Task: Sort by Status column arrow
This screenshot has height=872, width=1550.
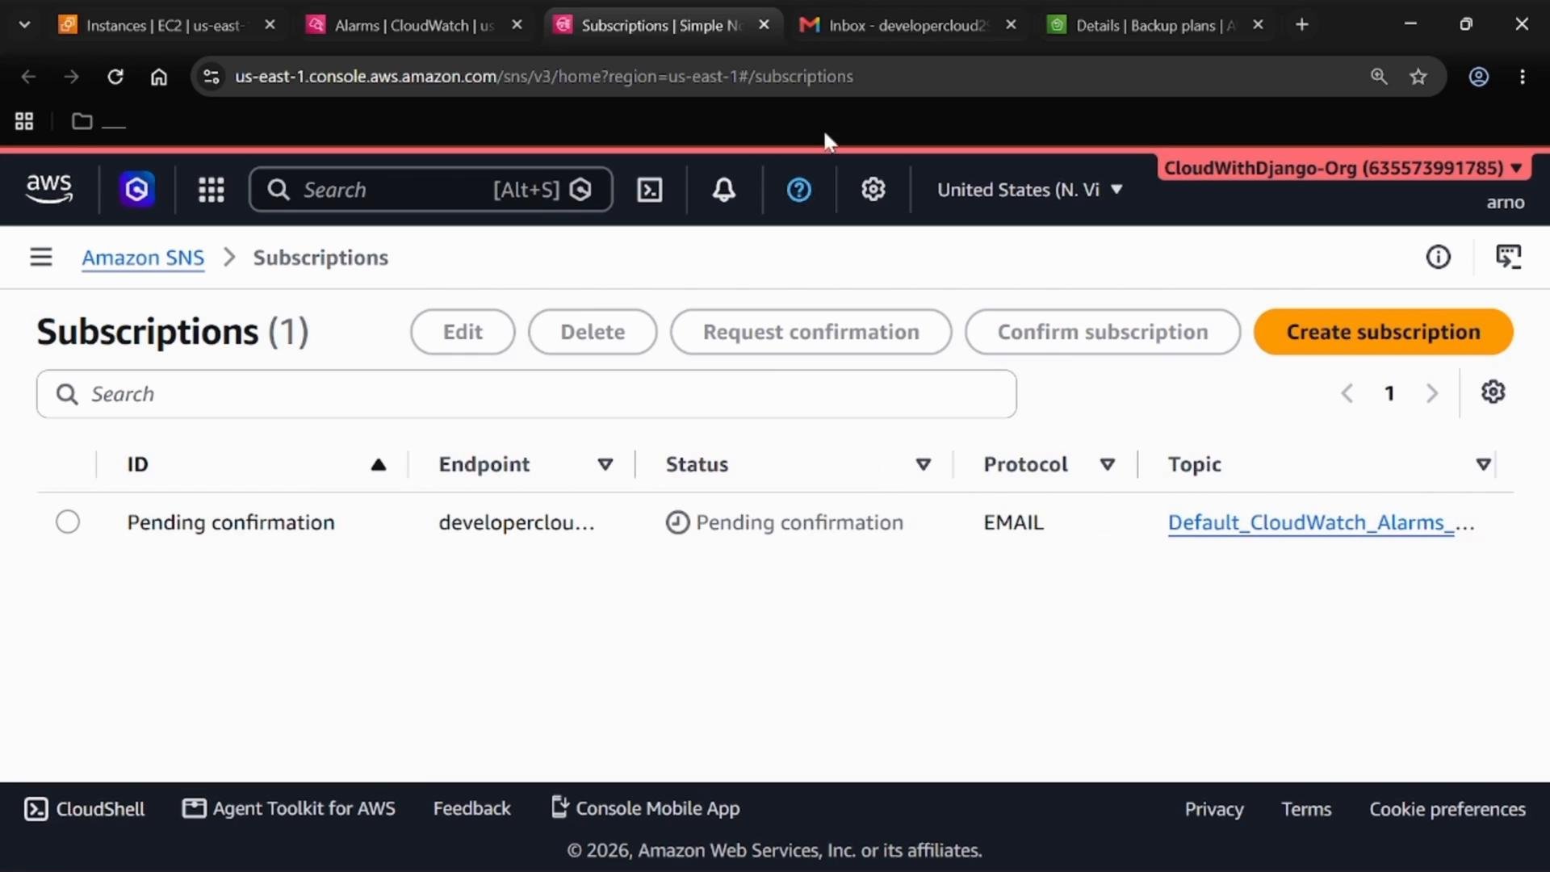Action: [924, 464]
